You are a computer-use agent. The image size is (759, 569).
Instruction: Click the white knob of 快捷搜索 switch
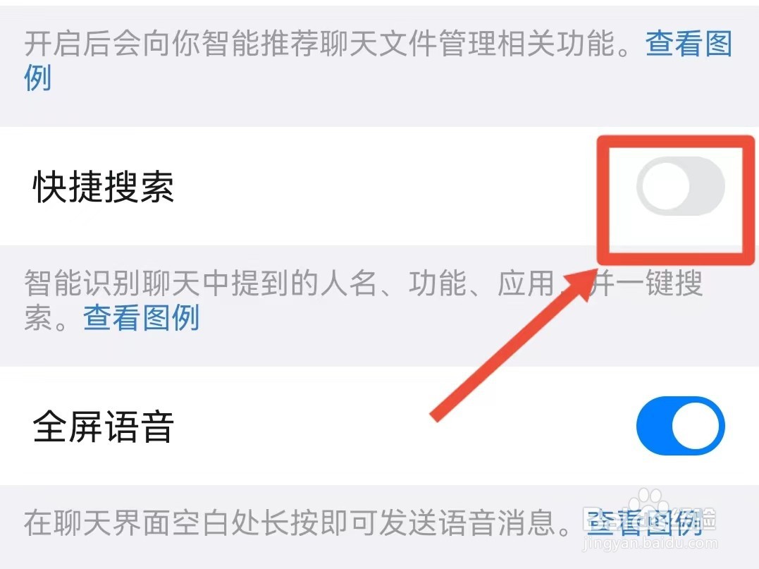tap(665, 186)
